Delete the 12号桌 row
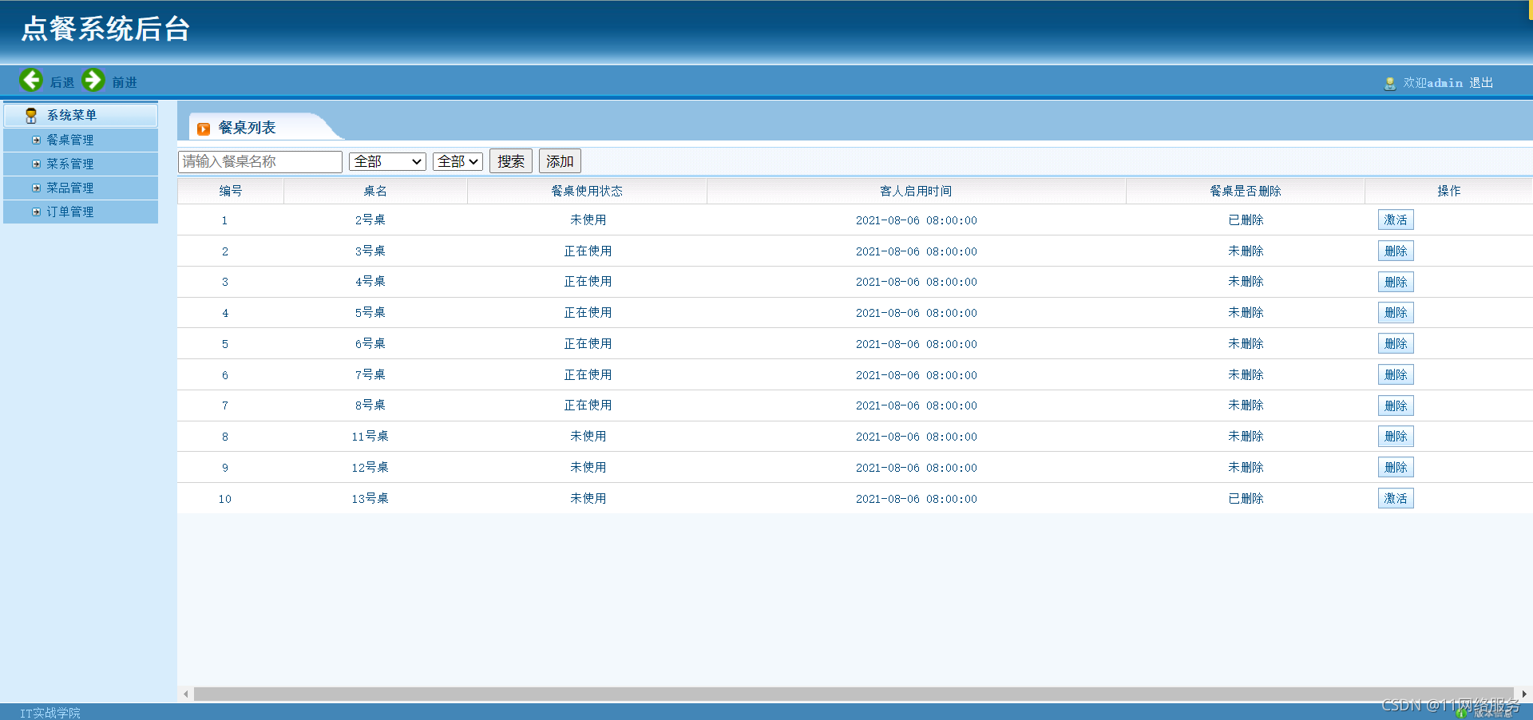Screen dimensions: 1533x720 [x=1396, y=467]
